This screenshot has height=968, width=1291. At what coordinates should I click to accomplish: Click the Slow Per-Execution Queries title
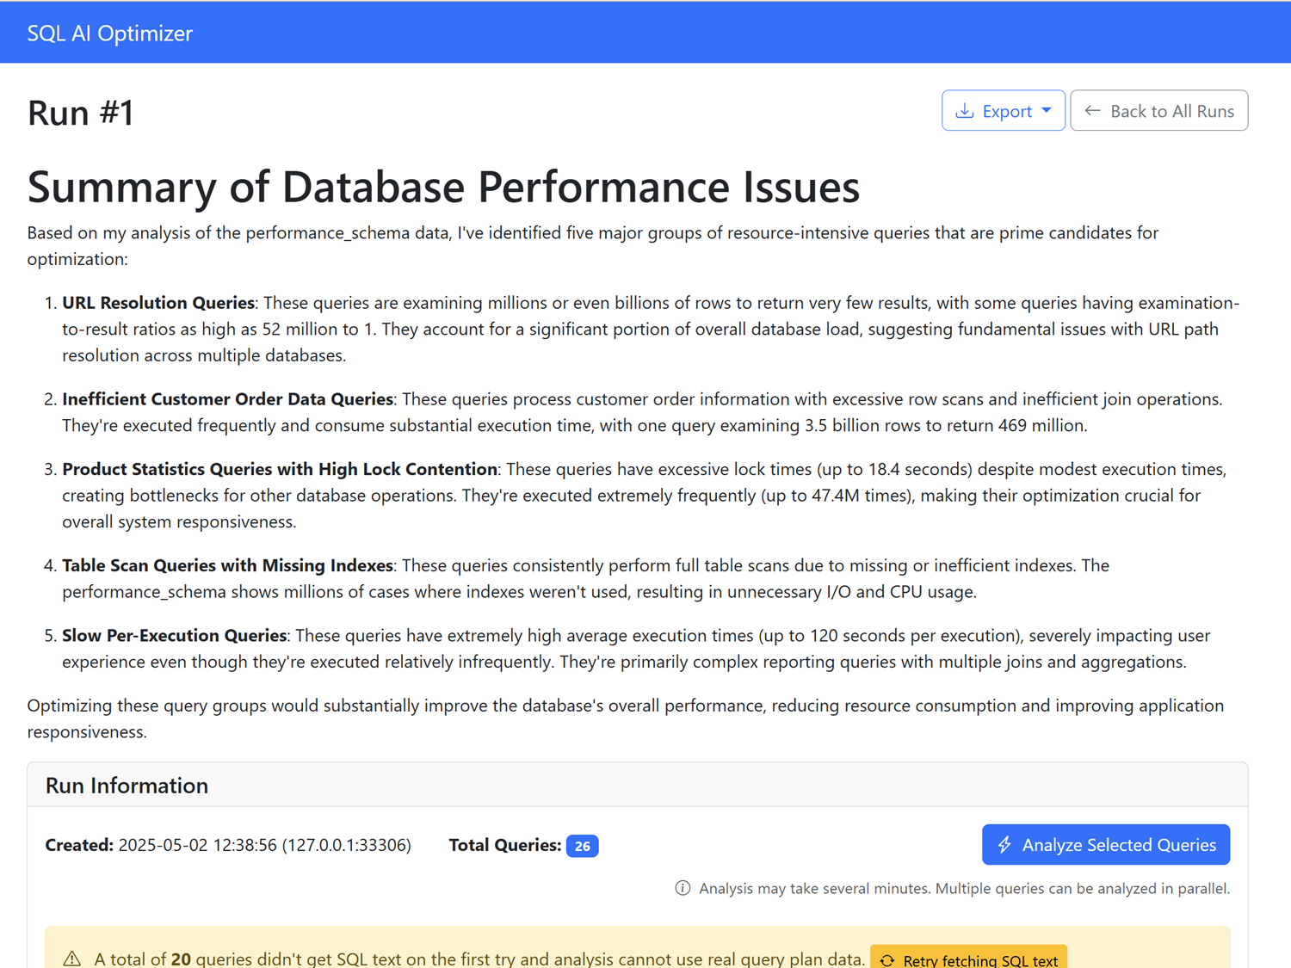point(174,635)
